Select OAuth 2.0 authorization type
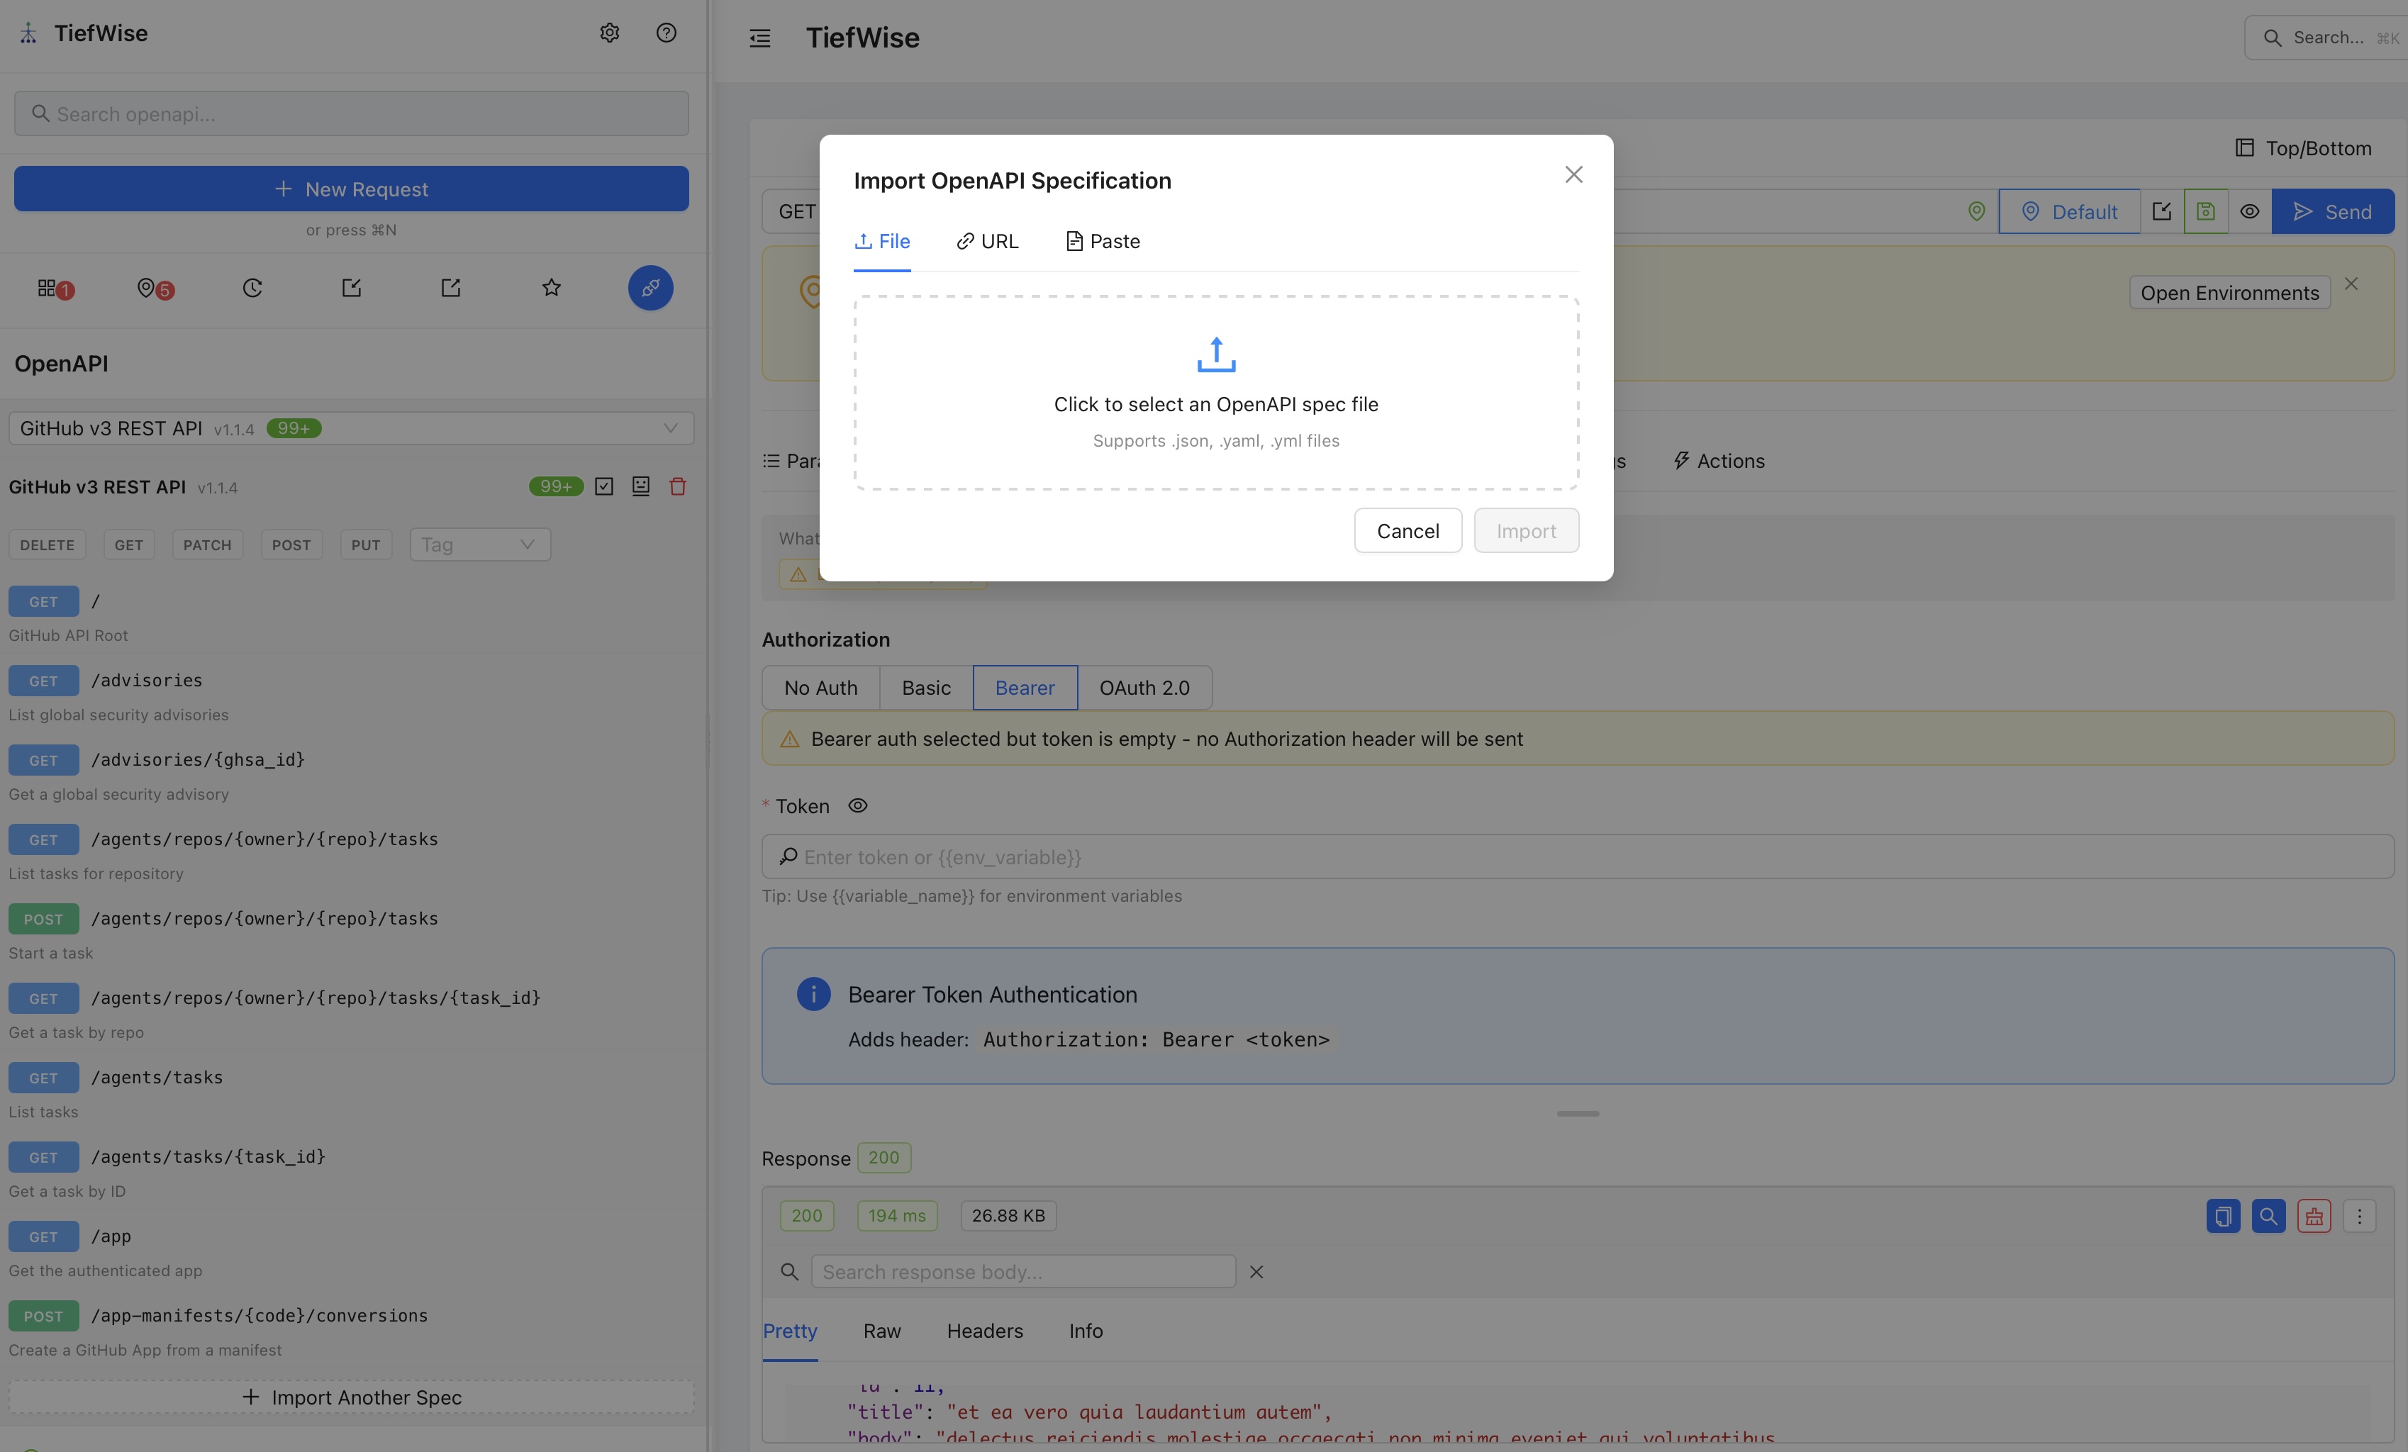 click(1144, 688)
